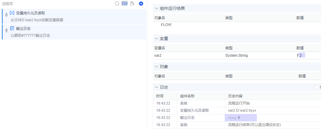Select the 流程运行结束(可以退出调试状态) log entry
Viewport: 321px width, 129px height.
pyautogui.click(x=254, y=125)
